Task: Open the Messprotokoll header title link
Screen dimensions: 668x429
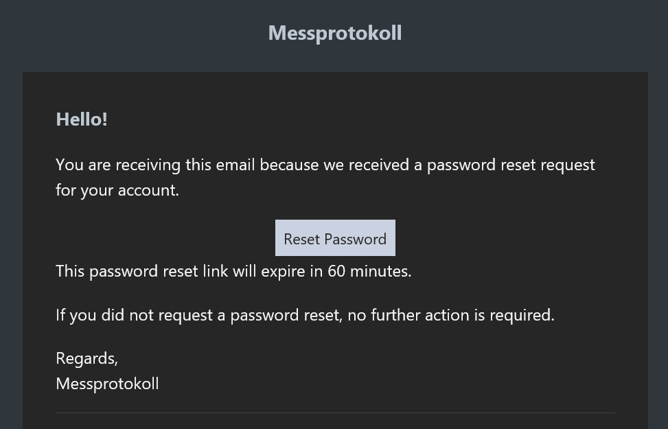Action: click(335, 33)
